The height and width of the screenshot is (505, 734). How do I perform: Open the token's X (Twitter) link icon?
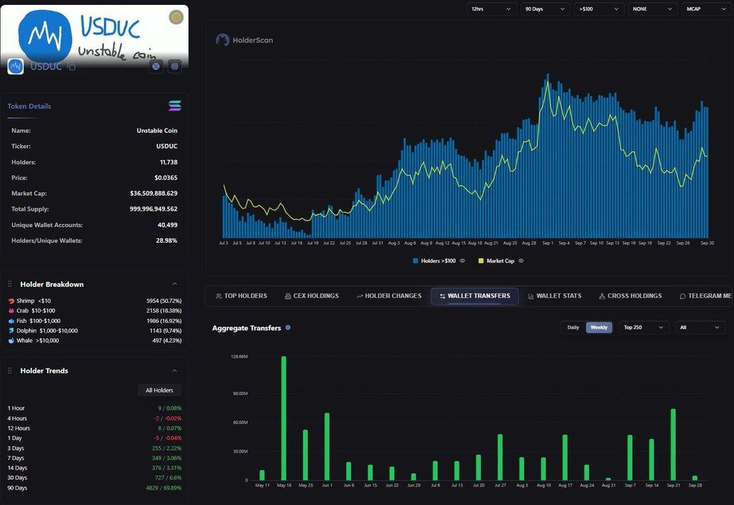pyautogui.click(x=156, y=66)
